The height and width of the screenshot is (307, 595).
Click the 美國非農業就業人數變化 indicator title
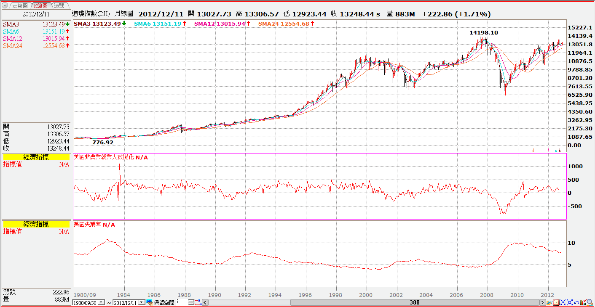click(x=104, y=157)
